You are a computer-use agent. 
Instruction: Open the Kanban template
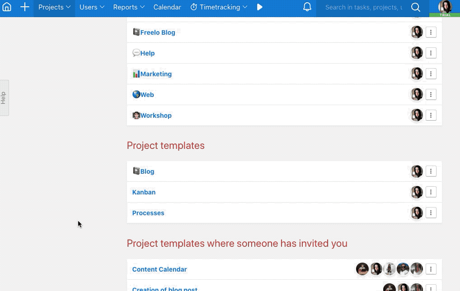144,193
